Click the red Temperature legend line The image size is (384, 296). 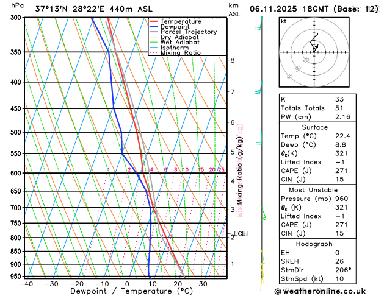[x=154, y=21]
